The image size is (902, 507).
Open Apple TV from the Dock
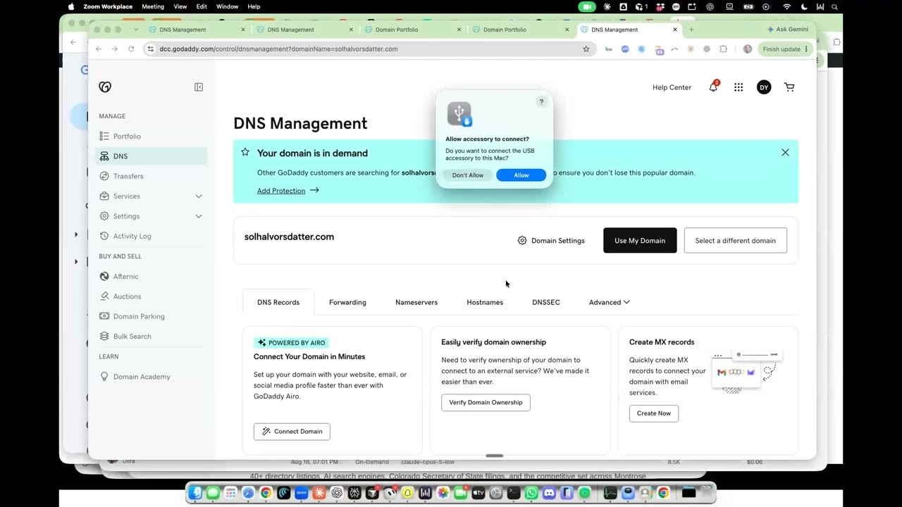click(x=478, y=493)
